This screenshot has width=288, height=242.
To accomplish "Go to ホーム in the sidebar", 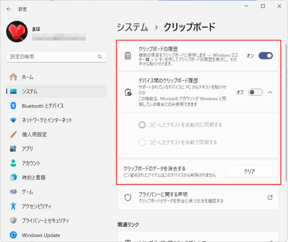I will tap(56, 77).
